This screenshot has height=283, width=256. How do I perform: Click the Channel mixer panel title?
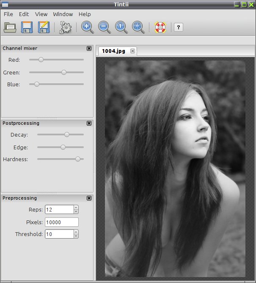[x=20, y=48]
